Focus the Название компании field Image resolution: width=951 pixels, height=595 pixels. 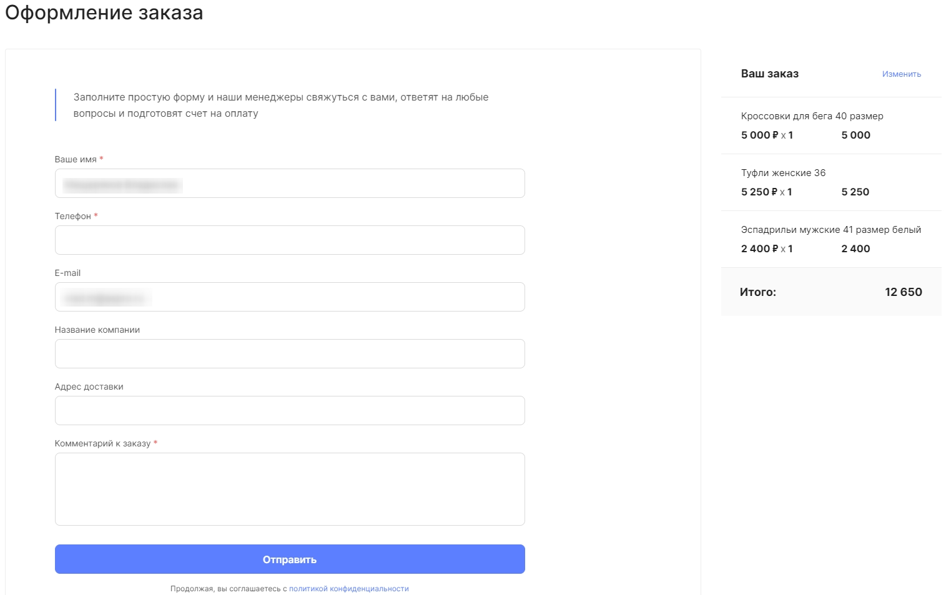(290, 354)
